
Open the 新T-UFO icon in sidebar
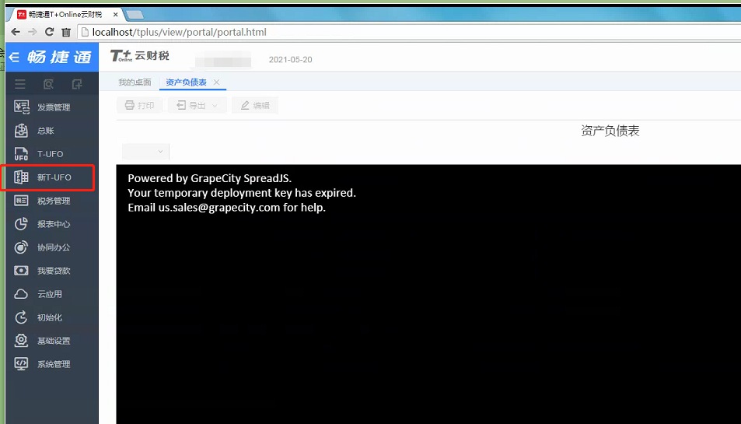[21, 177]
